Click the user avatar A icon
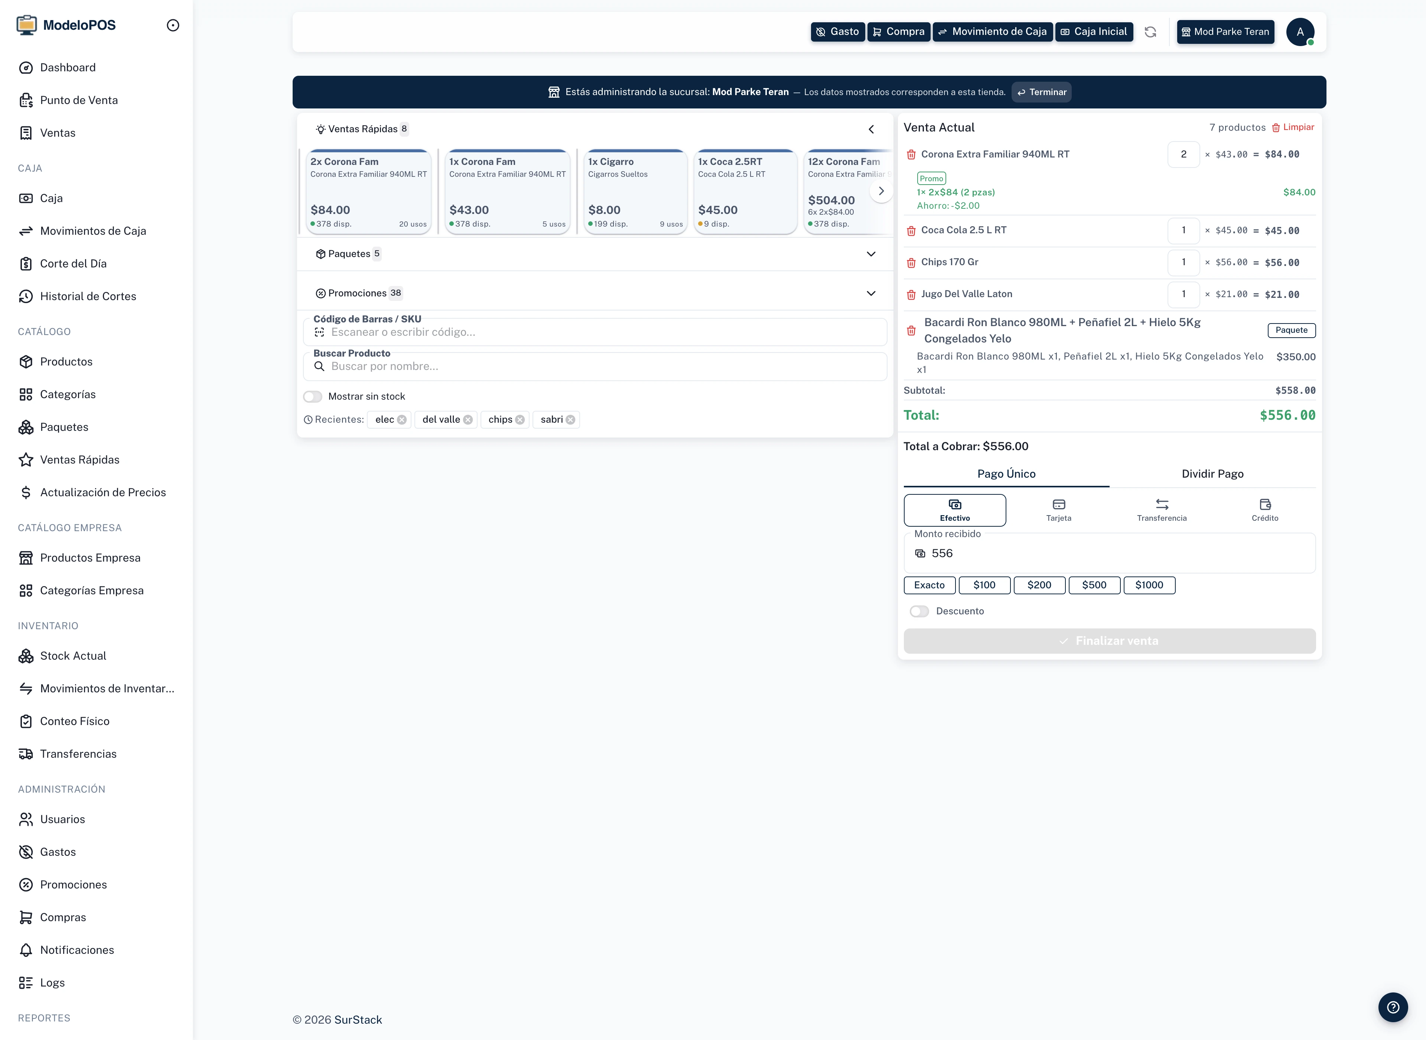Image resolution: width=1426 pixels, height=1040 pixels. [x=1299, y=32]
